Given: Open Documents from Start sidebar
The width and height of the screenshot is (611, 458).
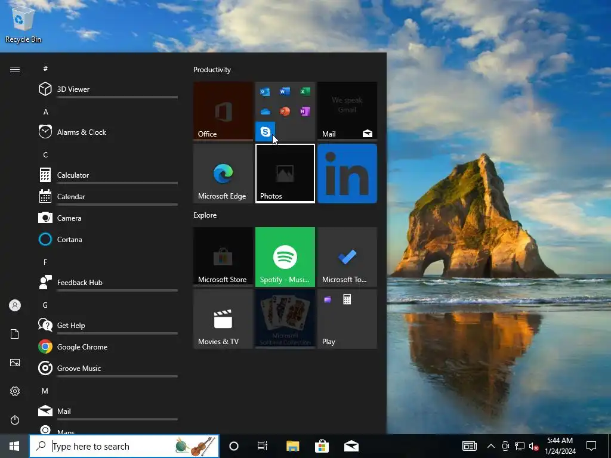Looking at the screenshot, I should (x=15, y=334).
